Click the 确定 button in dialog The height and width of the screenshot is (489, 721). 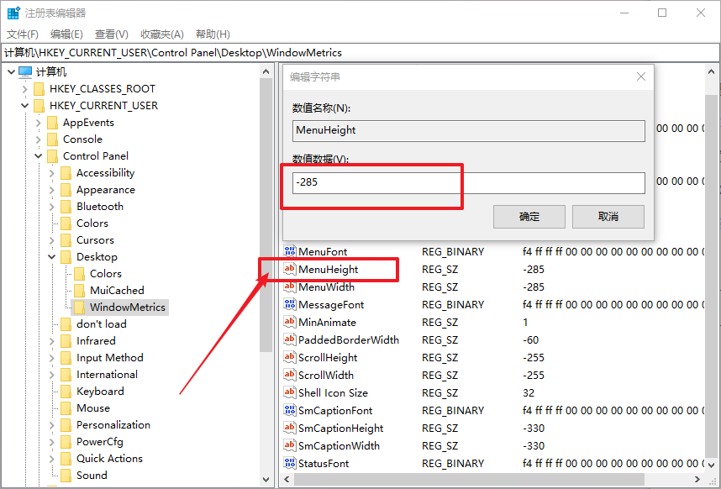pyautogui.click(x=529, y=217)
